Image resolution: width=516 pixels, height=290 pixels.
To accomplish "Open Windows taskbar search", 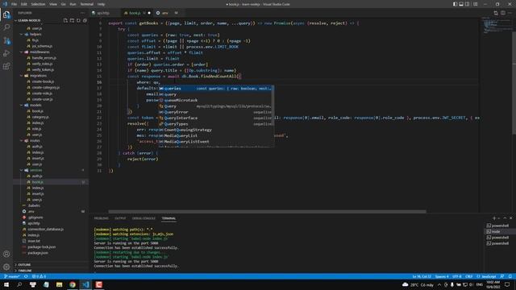I will 19,284.
